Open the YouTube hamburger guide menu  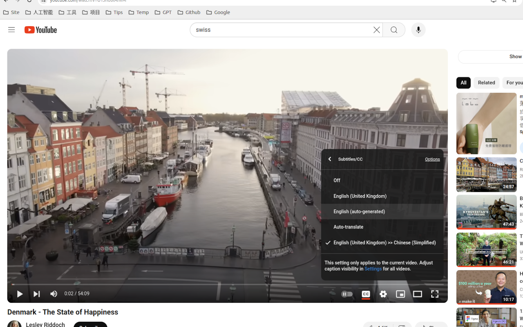click(x=11, y=30)
